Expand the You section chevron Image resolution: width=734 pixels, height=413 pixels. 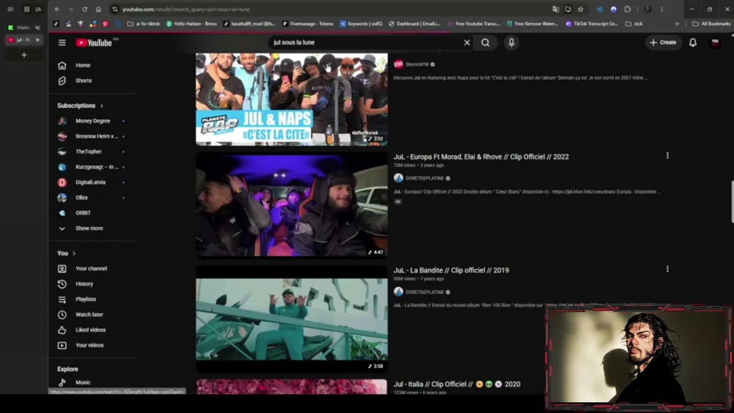[73, 253]
